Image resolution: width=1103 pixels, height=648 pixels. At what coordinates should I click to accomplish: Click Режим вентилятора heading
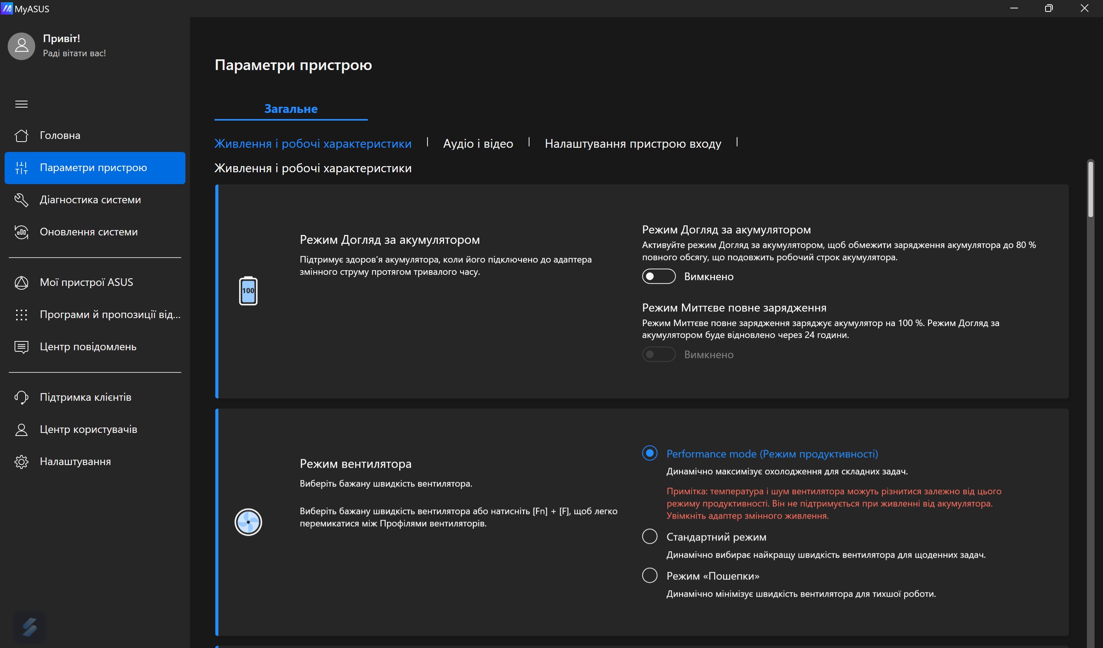click(356, 464)
